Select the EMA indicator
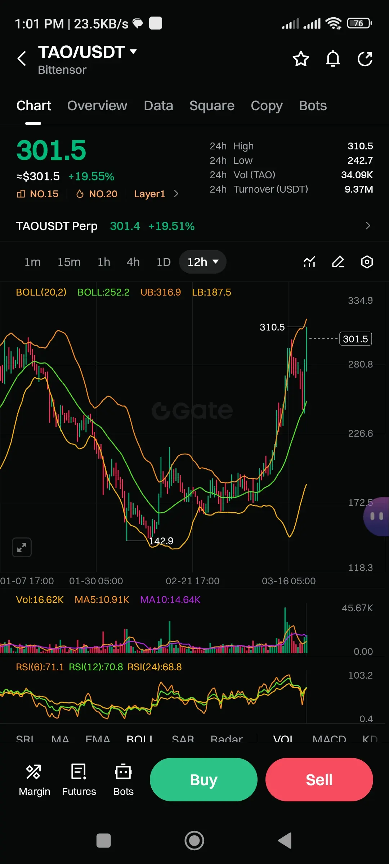This screenshot has height=864, width=389. 98,739
